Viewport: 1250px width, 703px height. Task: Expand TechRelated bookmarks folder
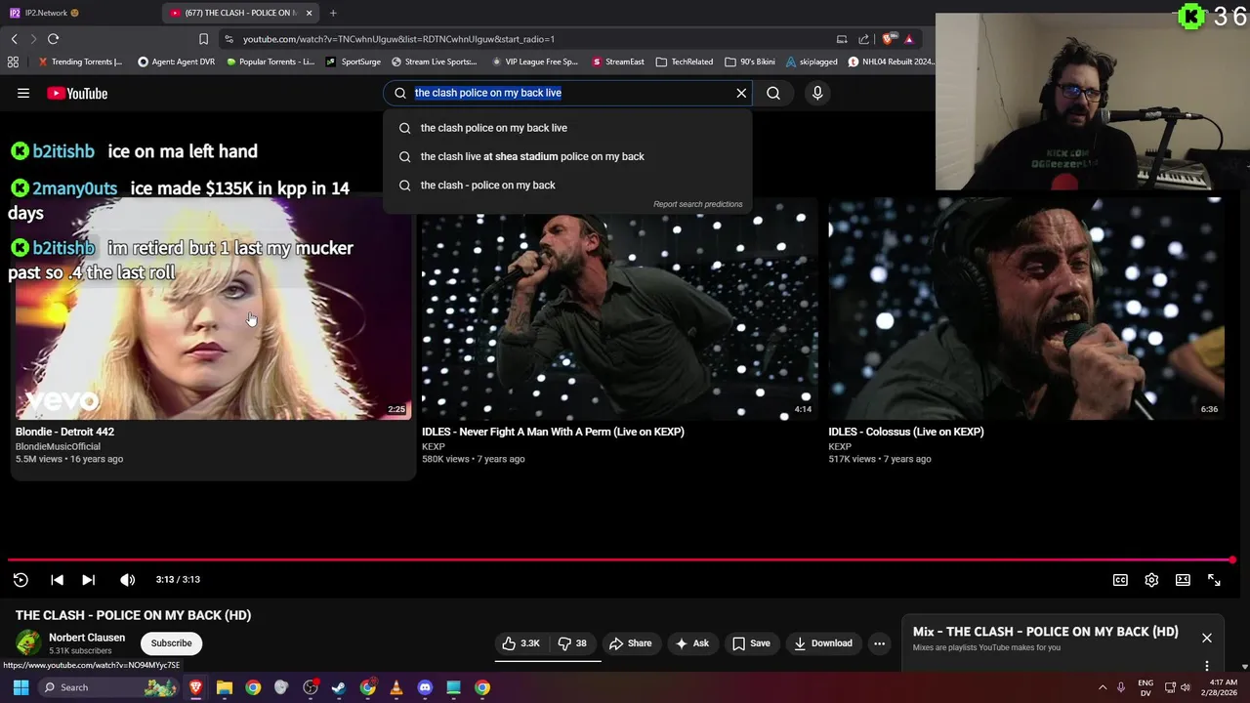(685, 62)
